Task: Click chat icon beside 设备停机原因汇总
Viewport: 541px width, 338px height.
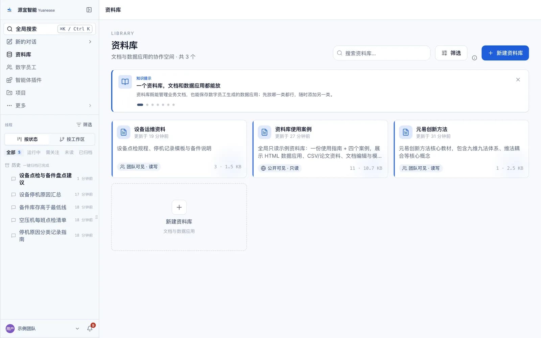Action: tap(14, 195)
